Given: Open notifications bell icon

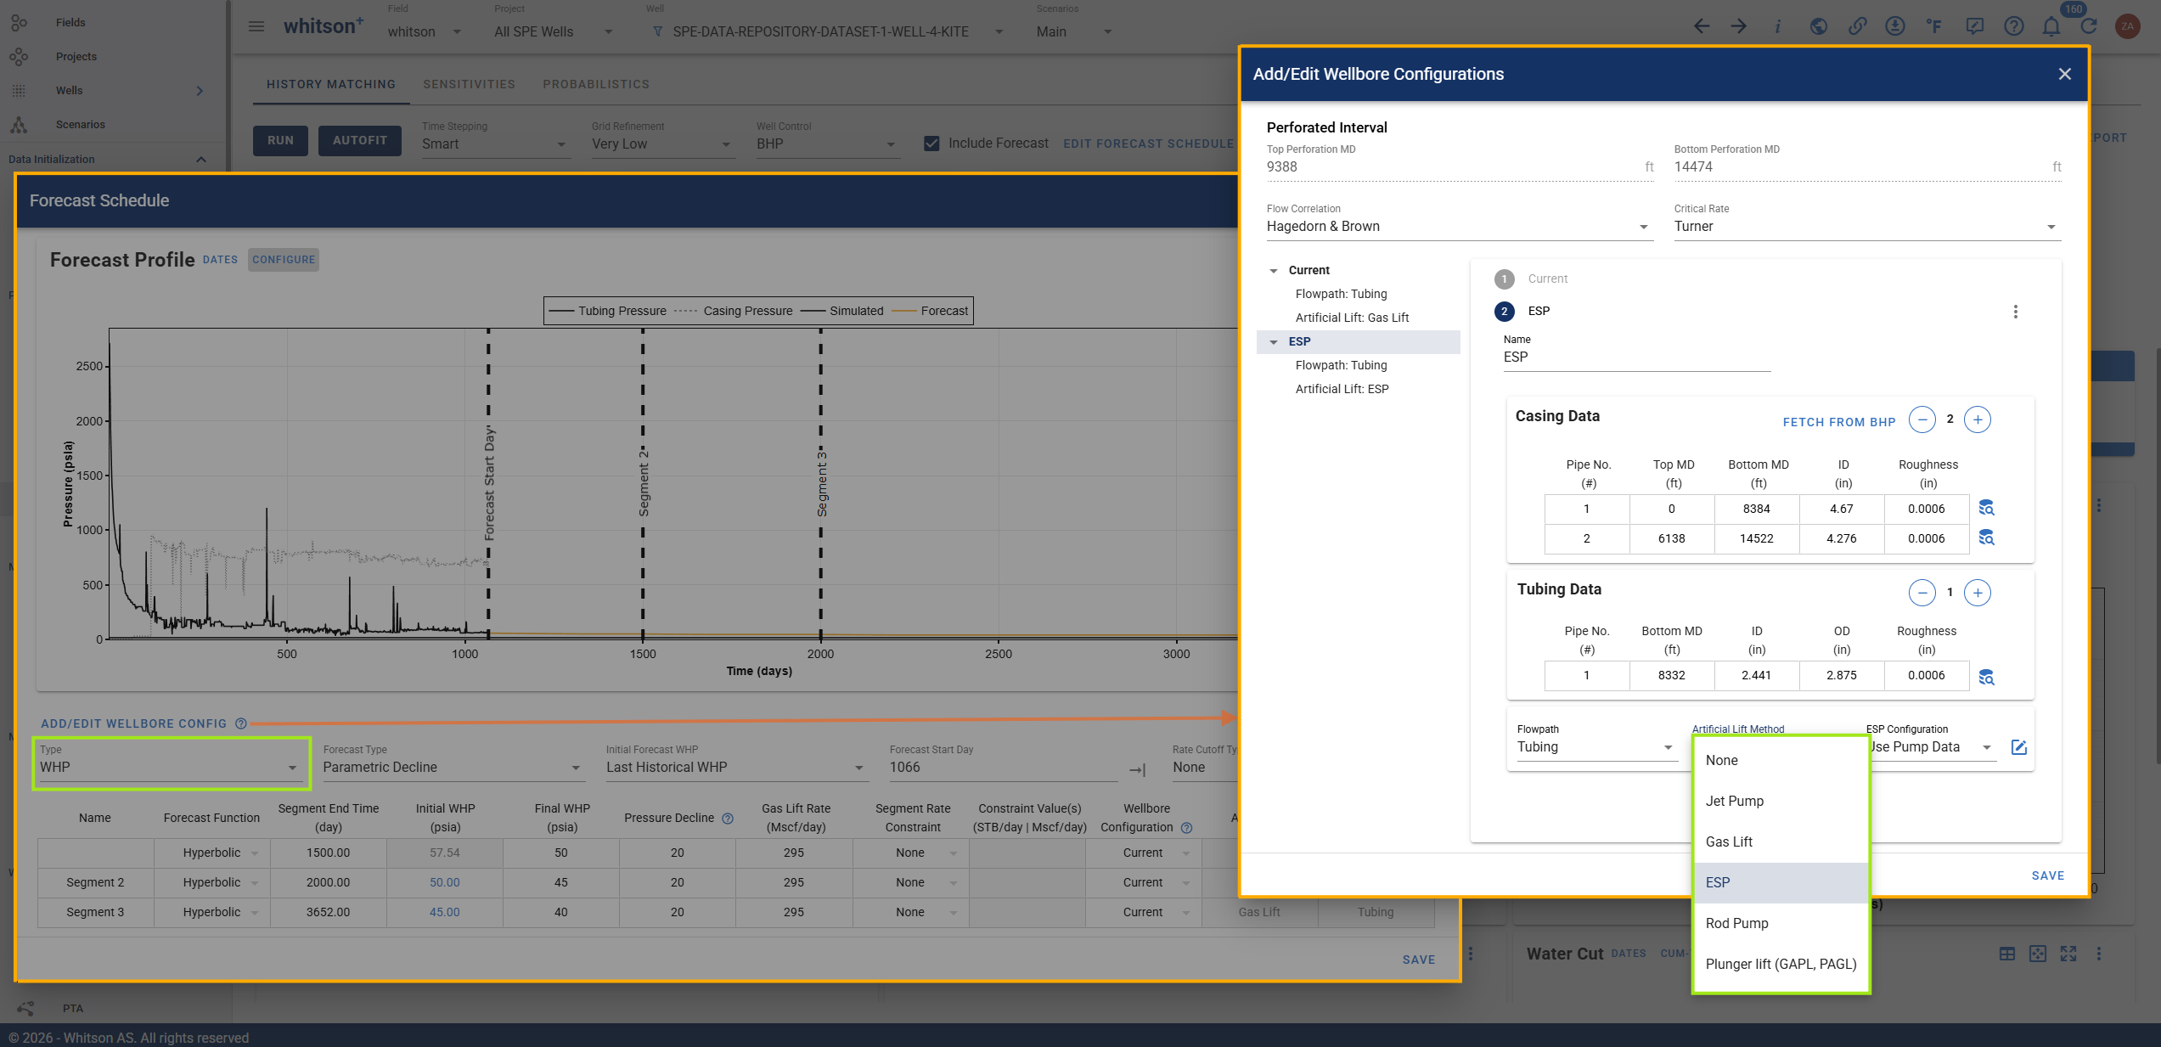Looking at the screenshot, I should coord(2051,26).
